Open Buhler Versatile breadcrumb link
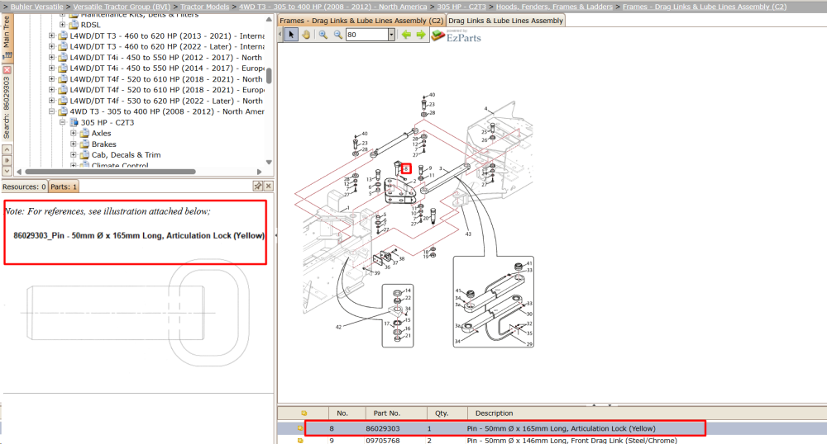 coord(37,7)
